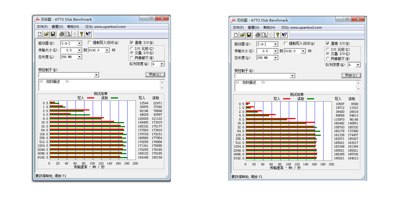
Task: Uncheck the 直接 I/O option
Action: [131, 42]
